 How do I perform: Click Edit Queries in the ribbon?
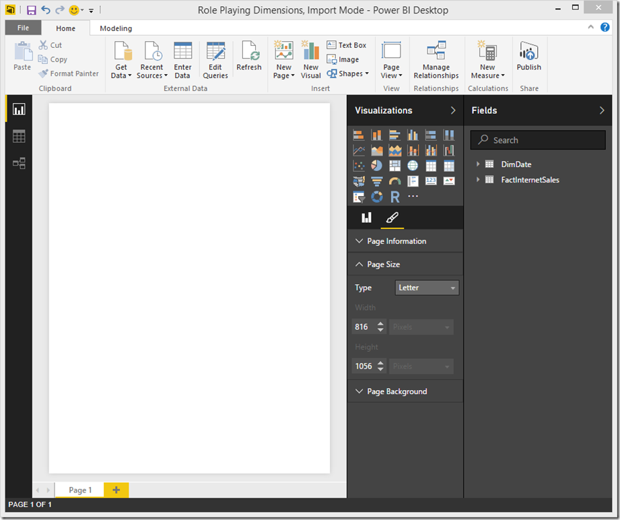(215, 60)
